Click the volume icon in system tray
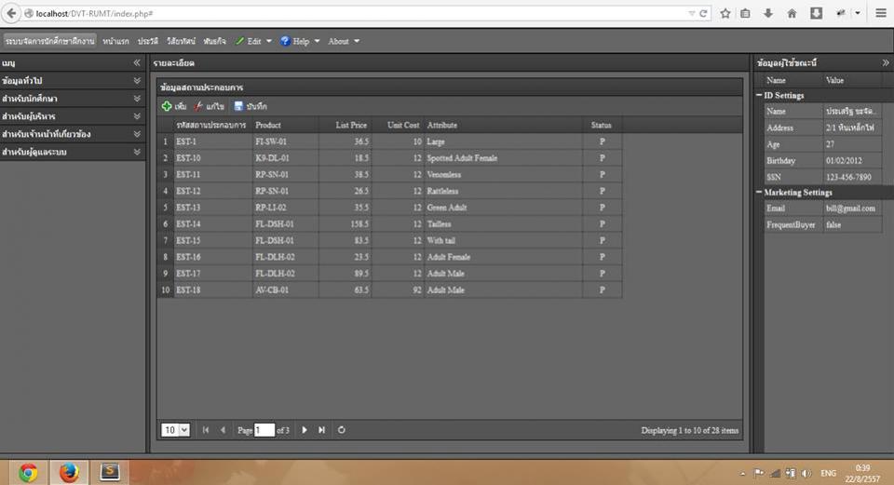The image size is (894, 485). (806, 473)
